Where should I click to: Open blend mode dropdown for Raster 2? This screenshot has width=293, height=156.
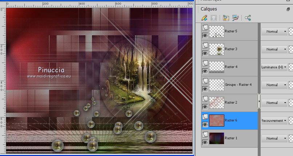click(x=274, y=103)
